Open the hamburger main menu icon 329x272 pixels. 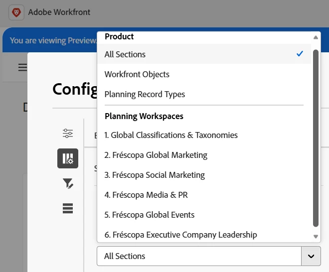coord(22,67)
